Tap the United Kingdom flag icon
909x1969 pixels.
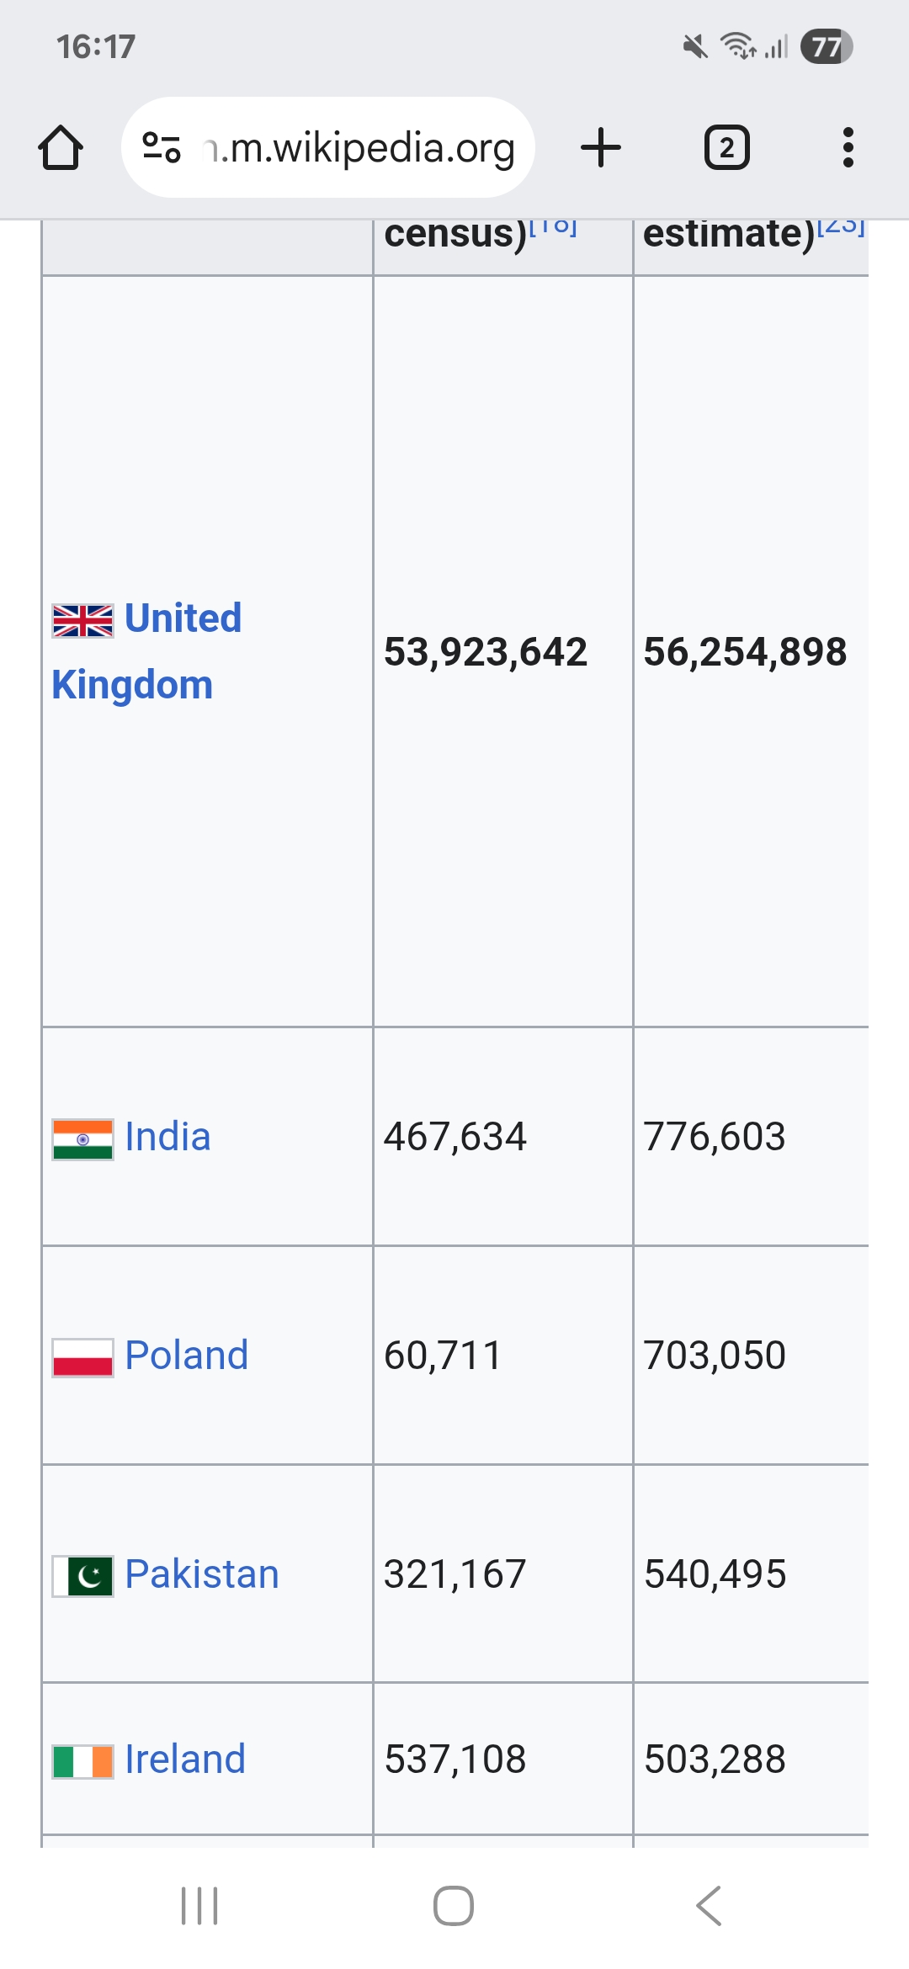click(82, 621)
